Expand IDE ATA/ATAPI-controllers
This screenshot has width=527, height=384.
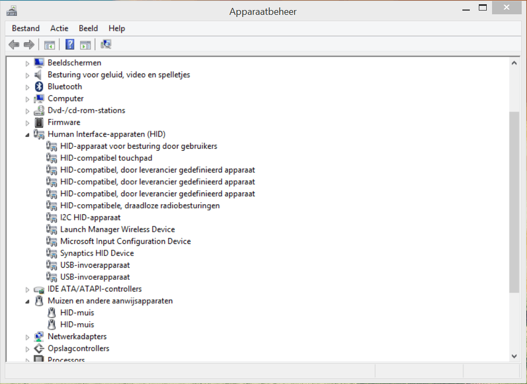click(28, 289)
